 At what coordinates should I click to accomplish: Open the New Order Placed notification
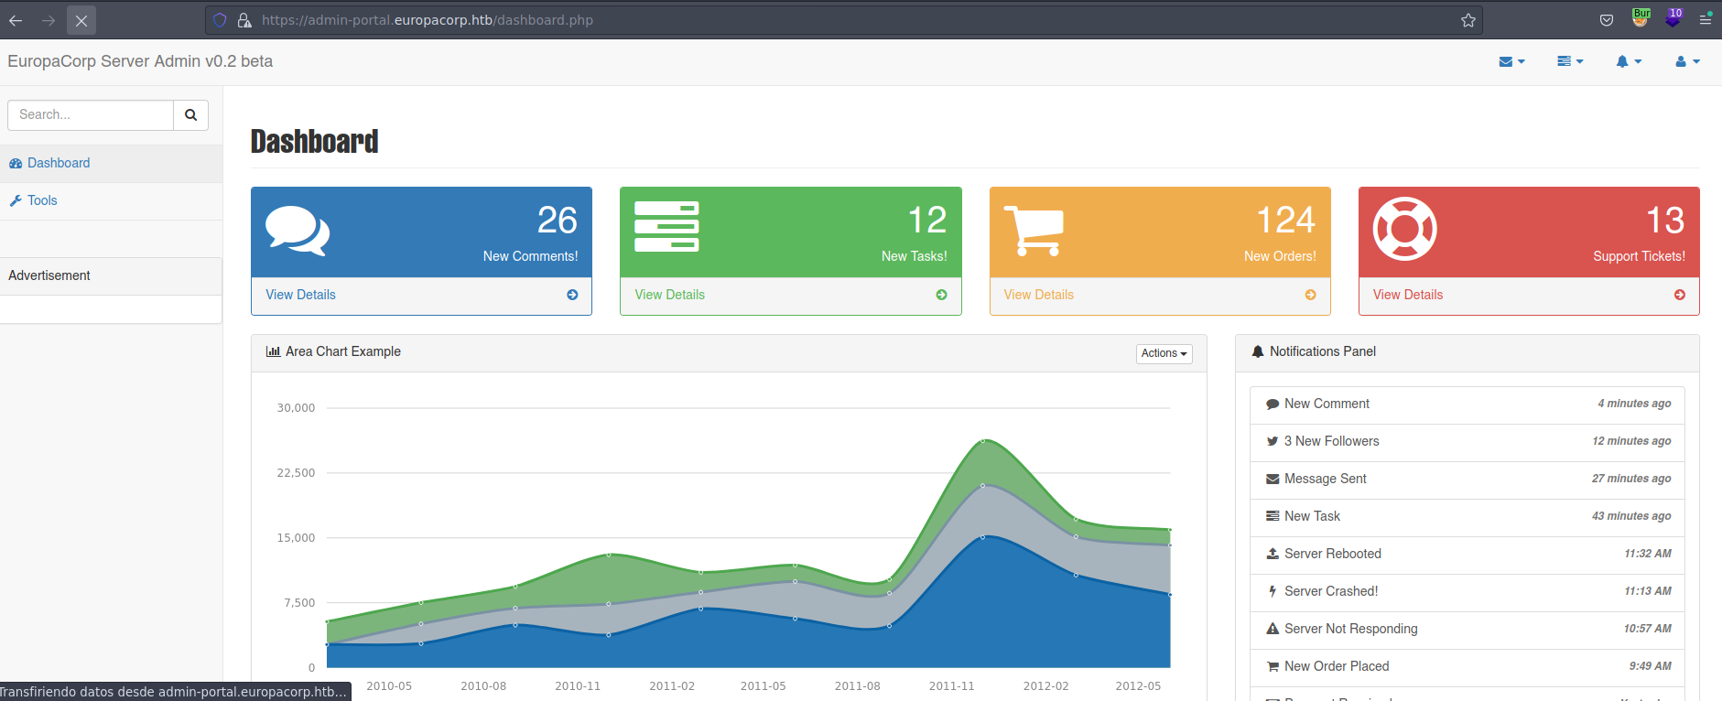1468,666
